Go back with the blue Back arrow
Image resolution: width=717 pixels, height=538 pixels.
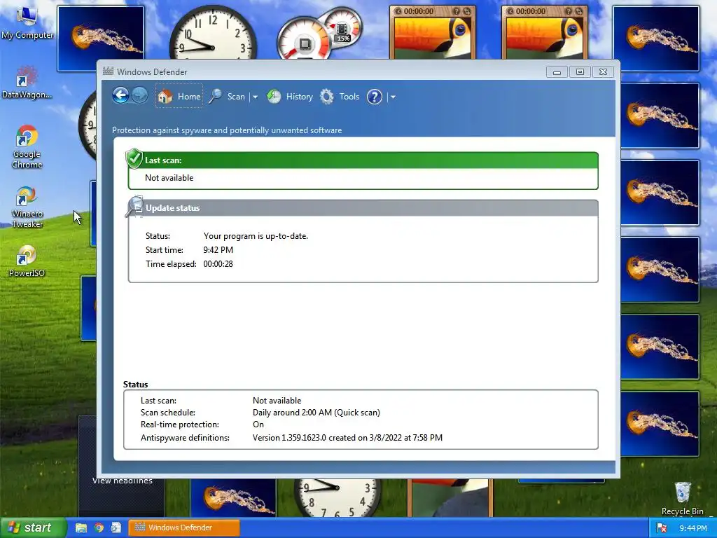tap(120, 95)
